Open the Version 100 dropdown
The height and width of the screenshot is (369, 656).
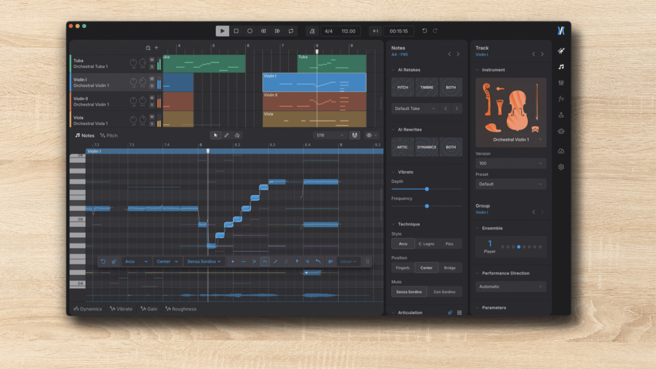click(511, 163)
